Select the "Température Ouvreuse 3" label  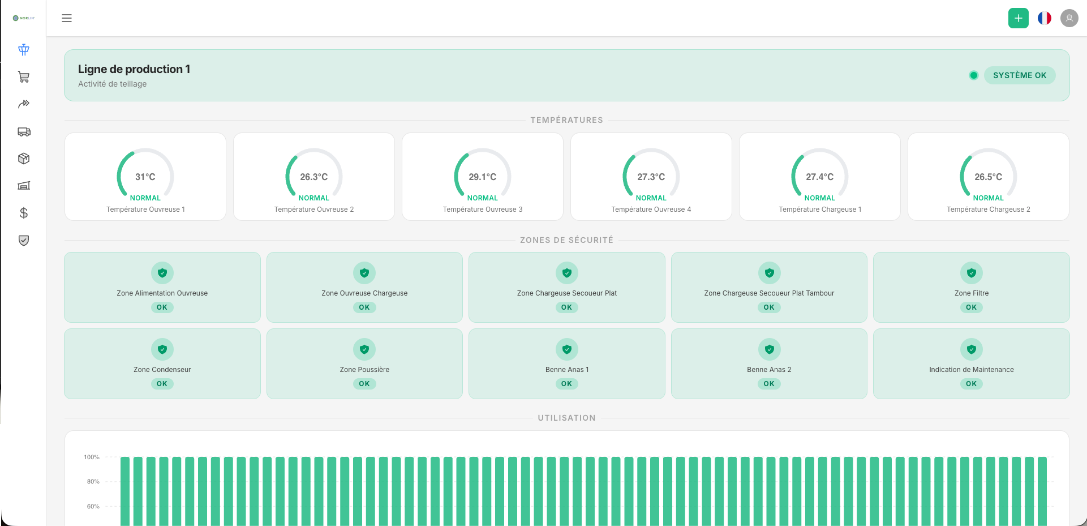click(x=483, y=209)
